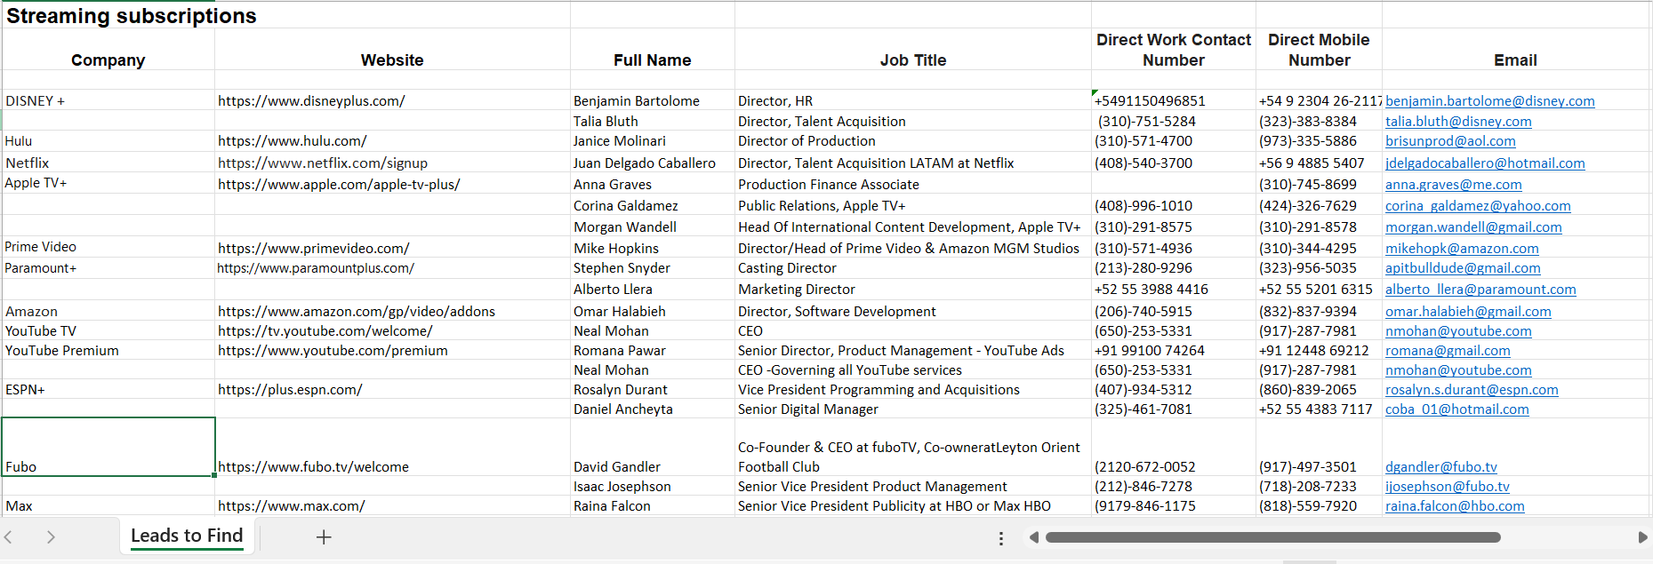Image resolution: width=1653 pixels, height=564 pixels.
Task: Select phone number (310)-751-5284
Action: (1173, 122)
